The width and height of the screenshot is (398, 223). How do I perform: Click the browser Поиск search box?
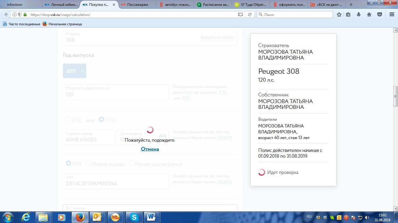295,15
